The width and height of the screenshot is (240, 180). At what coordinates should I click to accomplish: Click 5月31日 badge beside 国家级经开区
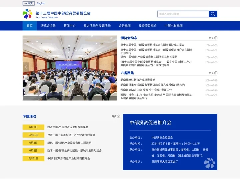[33, 135]
